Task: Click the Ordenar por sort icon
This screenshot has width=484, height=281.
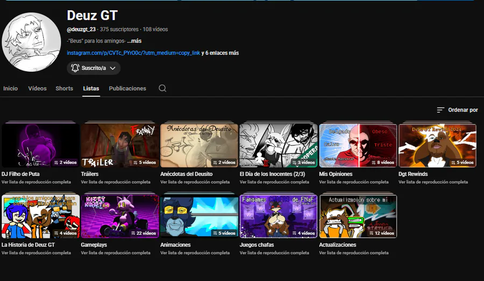Action: coord(440,110)
